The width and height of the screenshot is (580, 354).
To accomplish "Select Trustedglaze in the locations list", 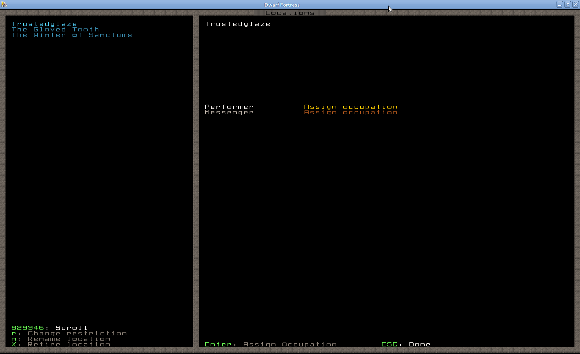I will click(44, 24).
